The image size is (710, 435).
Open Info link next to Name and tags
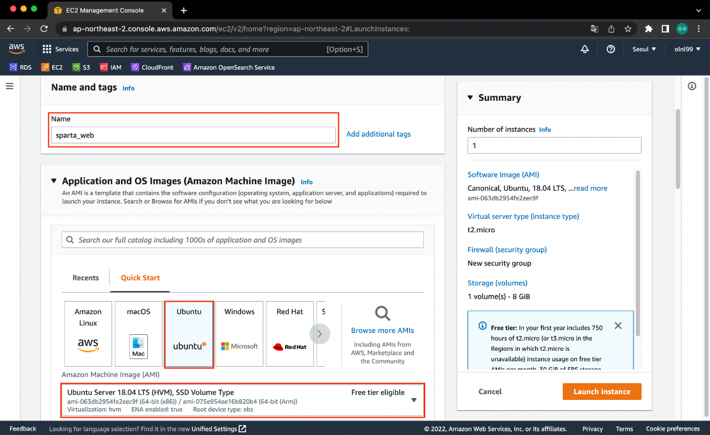tap(129, 89)
